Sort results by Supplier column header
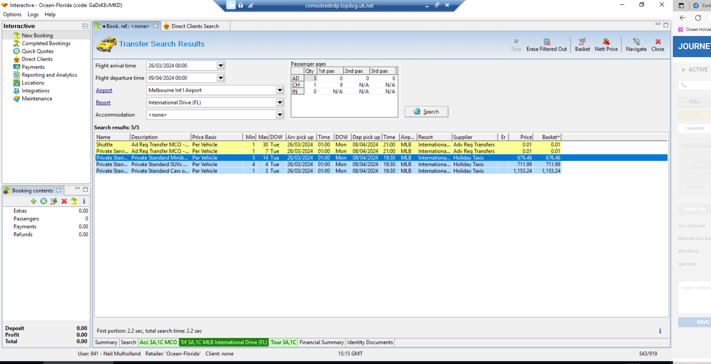Screen dimensions: 711x364 click(475, 137)
